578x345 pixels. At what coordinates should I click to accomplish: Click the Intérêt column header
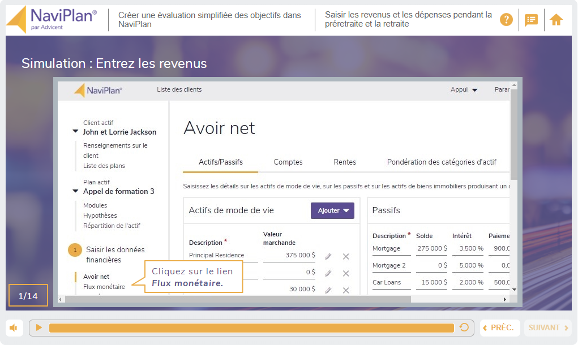click(x=462, y=236)
